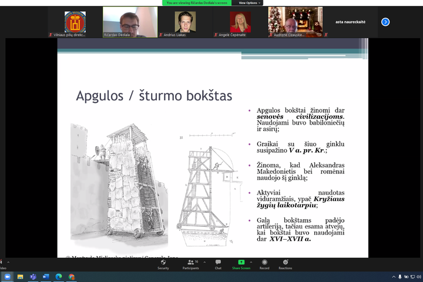
Task: Select Ričardas Dediala's video thumbnail
Action: point(130,22)
